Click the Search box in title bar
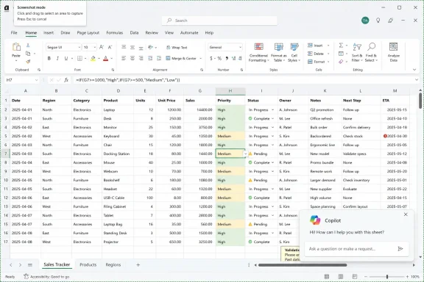 coord(219,21)
